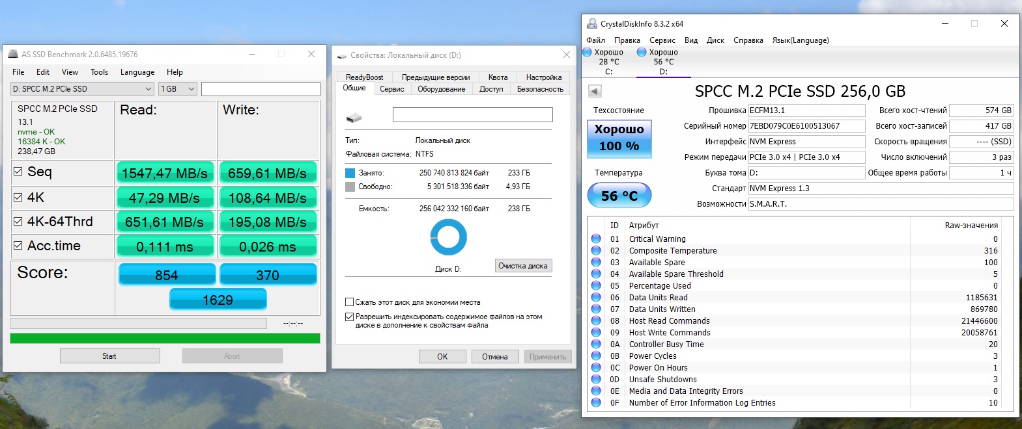Click the status orb for Host Read Commands
This screenshot has width=1022, height=429.
pyautogui.click(x=596, y=320)
